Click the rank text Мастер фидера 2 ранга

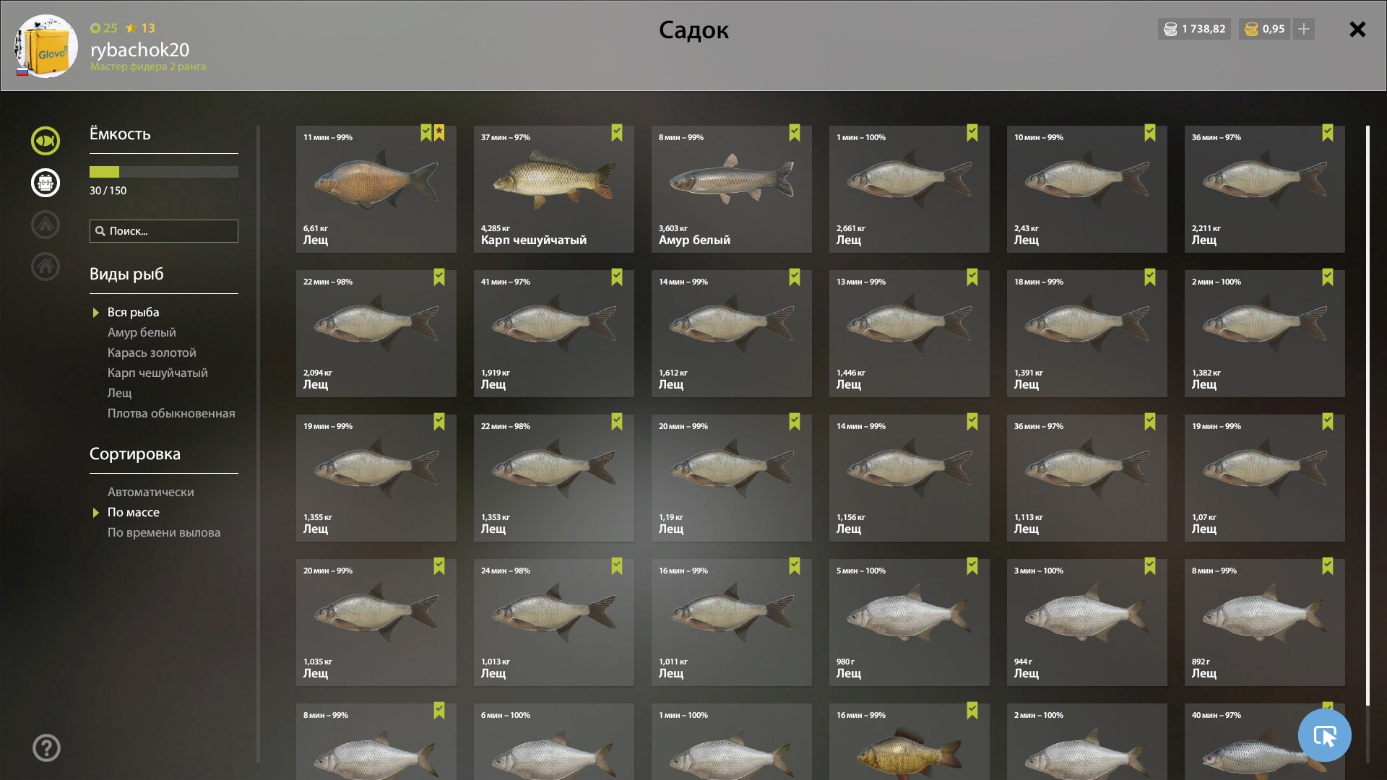pos(148,66)
